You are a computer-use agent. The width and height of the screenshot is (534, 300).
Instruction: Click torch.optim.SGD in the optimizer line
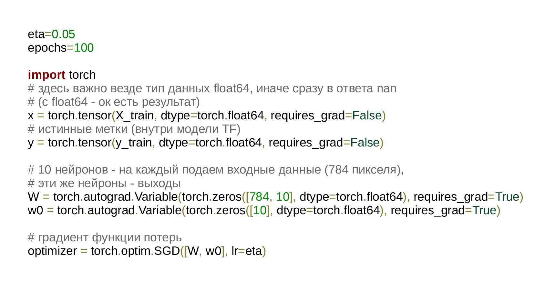point(135,251)
